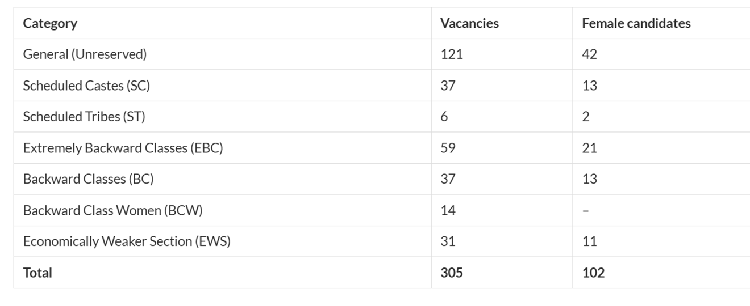Click the Category column header
This screenshot has width=750, height=306.
click(x=50, y=23)
